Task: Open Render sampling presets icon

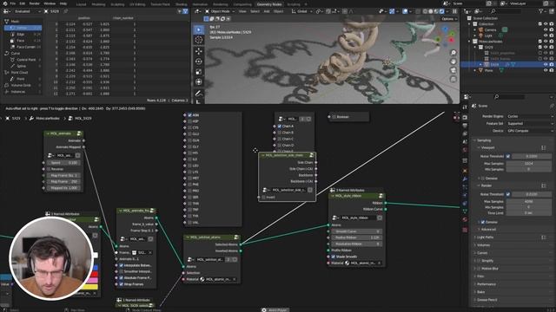Action: pos(544,185)
